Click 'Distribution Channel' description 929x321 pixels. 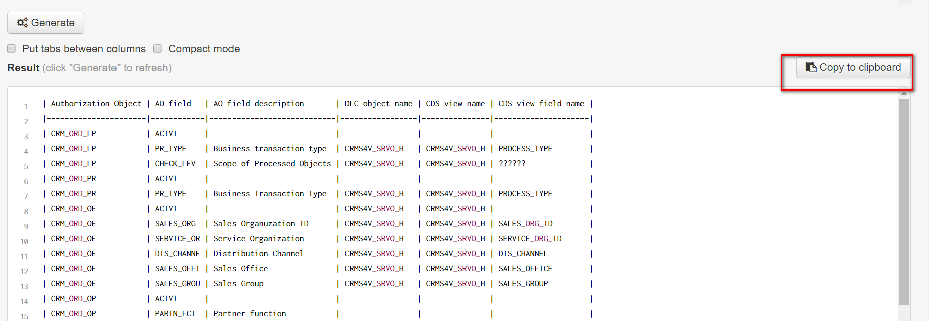(259, 254)
